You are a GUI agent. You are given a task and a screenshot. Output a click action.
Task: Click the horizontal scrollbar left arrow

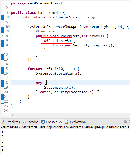13,115
